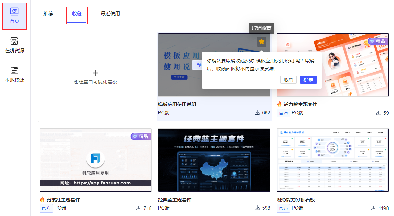The image size is (394, 216).
Task: Open the 首页 home sidebar item
Action: 14,16
